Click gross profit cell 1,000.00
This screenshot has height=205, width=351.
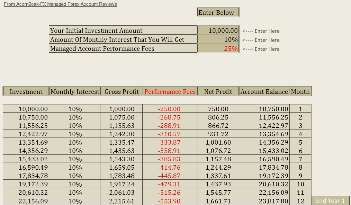pos(122,109)
